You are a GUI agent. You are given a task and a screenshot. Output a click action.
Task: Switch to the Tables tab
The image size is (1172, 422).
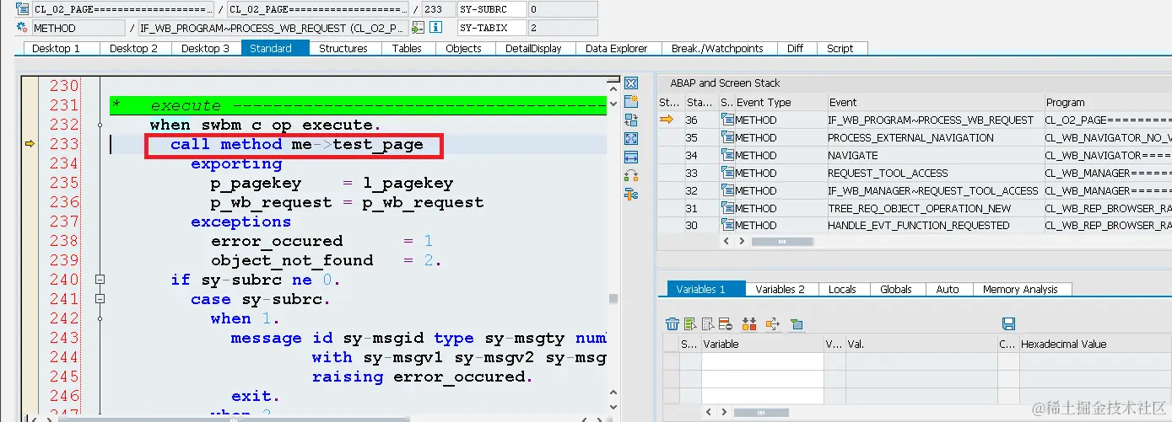407,48
